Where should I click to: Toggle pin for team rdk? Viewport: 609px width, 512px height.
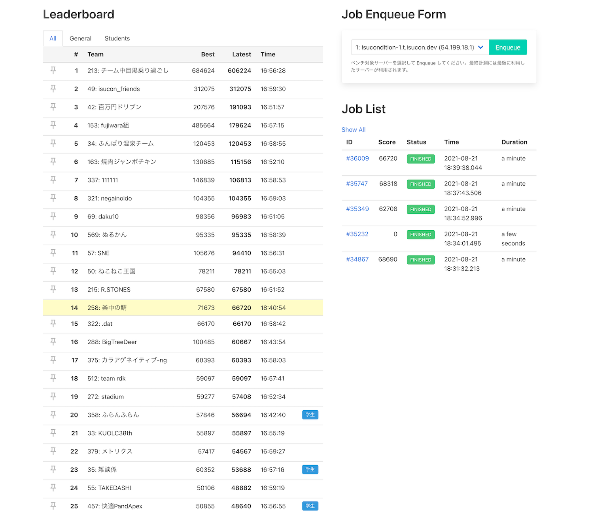[x=53, y=378]
